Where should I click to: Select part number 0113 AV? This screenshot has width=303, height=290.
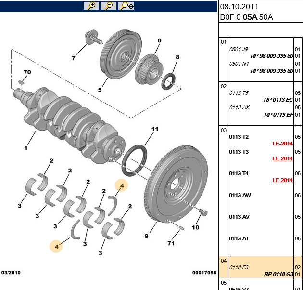(239, 217)
